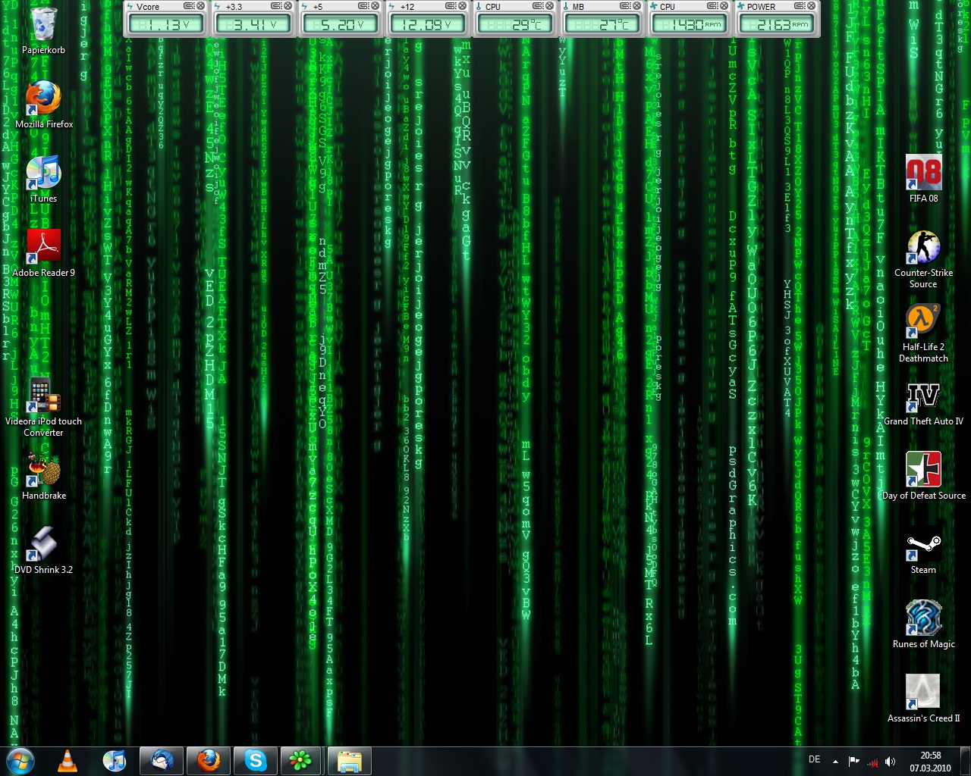
Task: Launch iTunes from the taskbar
Action: pyautogui.click(x=114, y=761)
